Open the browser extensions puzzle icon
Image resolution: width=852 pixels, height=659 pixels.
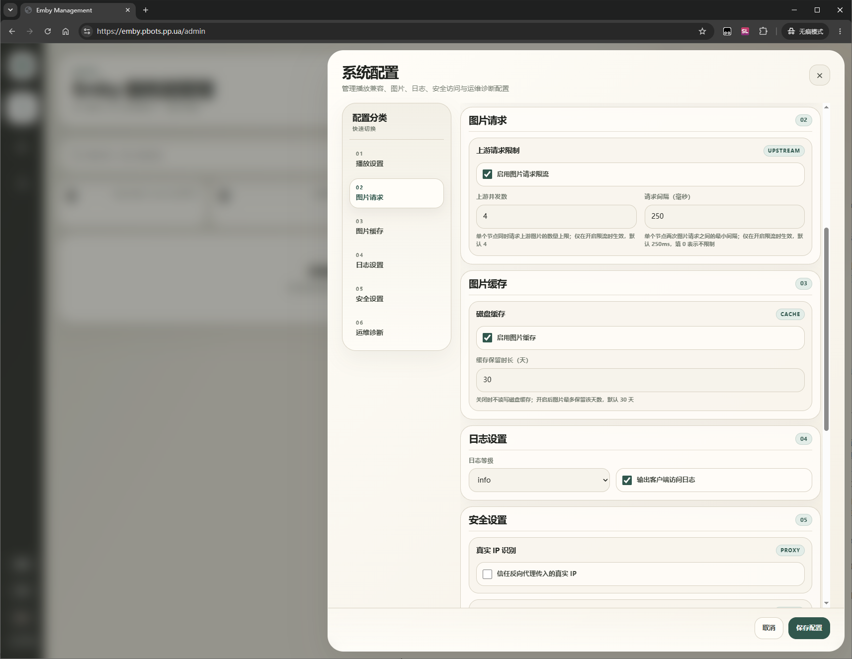763,31
